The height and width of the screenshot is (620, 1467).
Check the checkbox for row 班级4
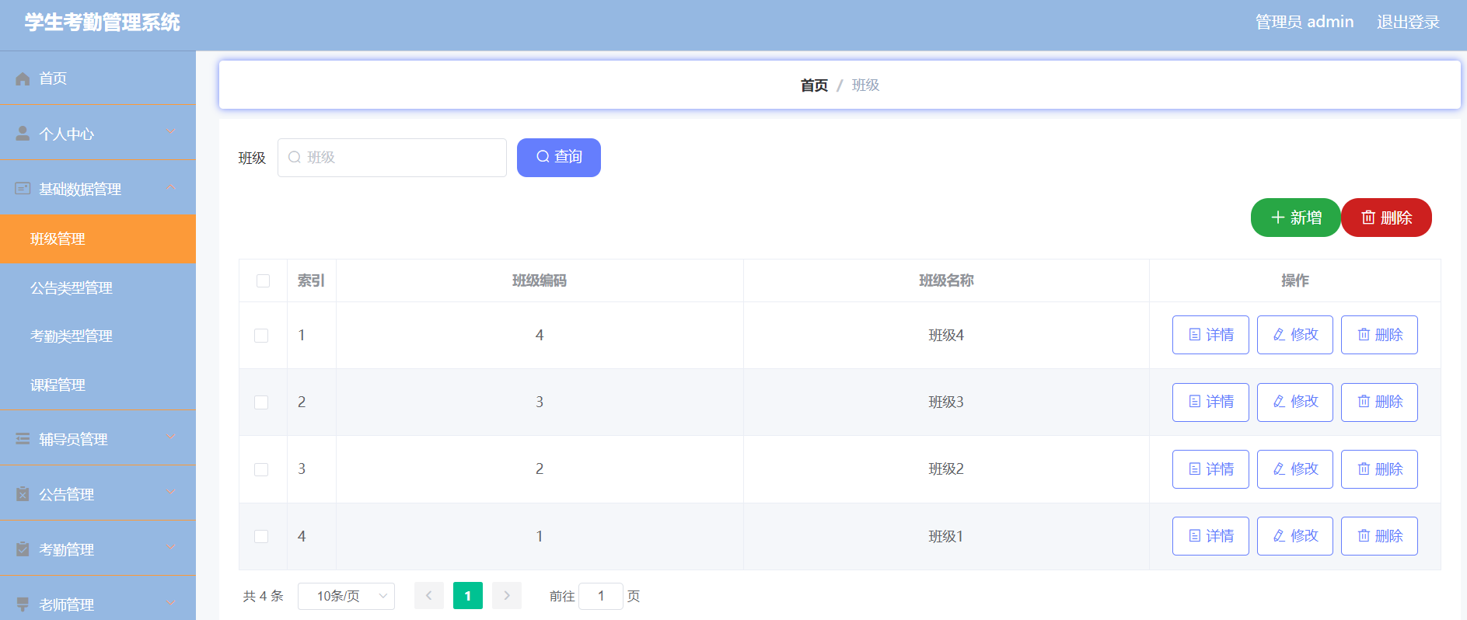pyautogui.click(x=261, y=336)
